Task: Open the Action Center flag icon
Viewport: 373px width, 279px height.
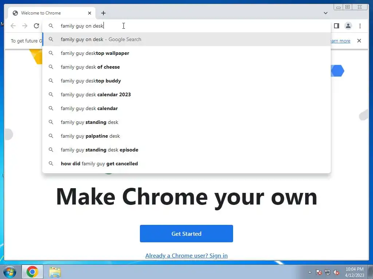Action: click(x=318, y=272)
